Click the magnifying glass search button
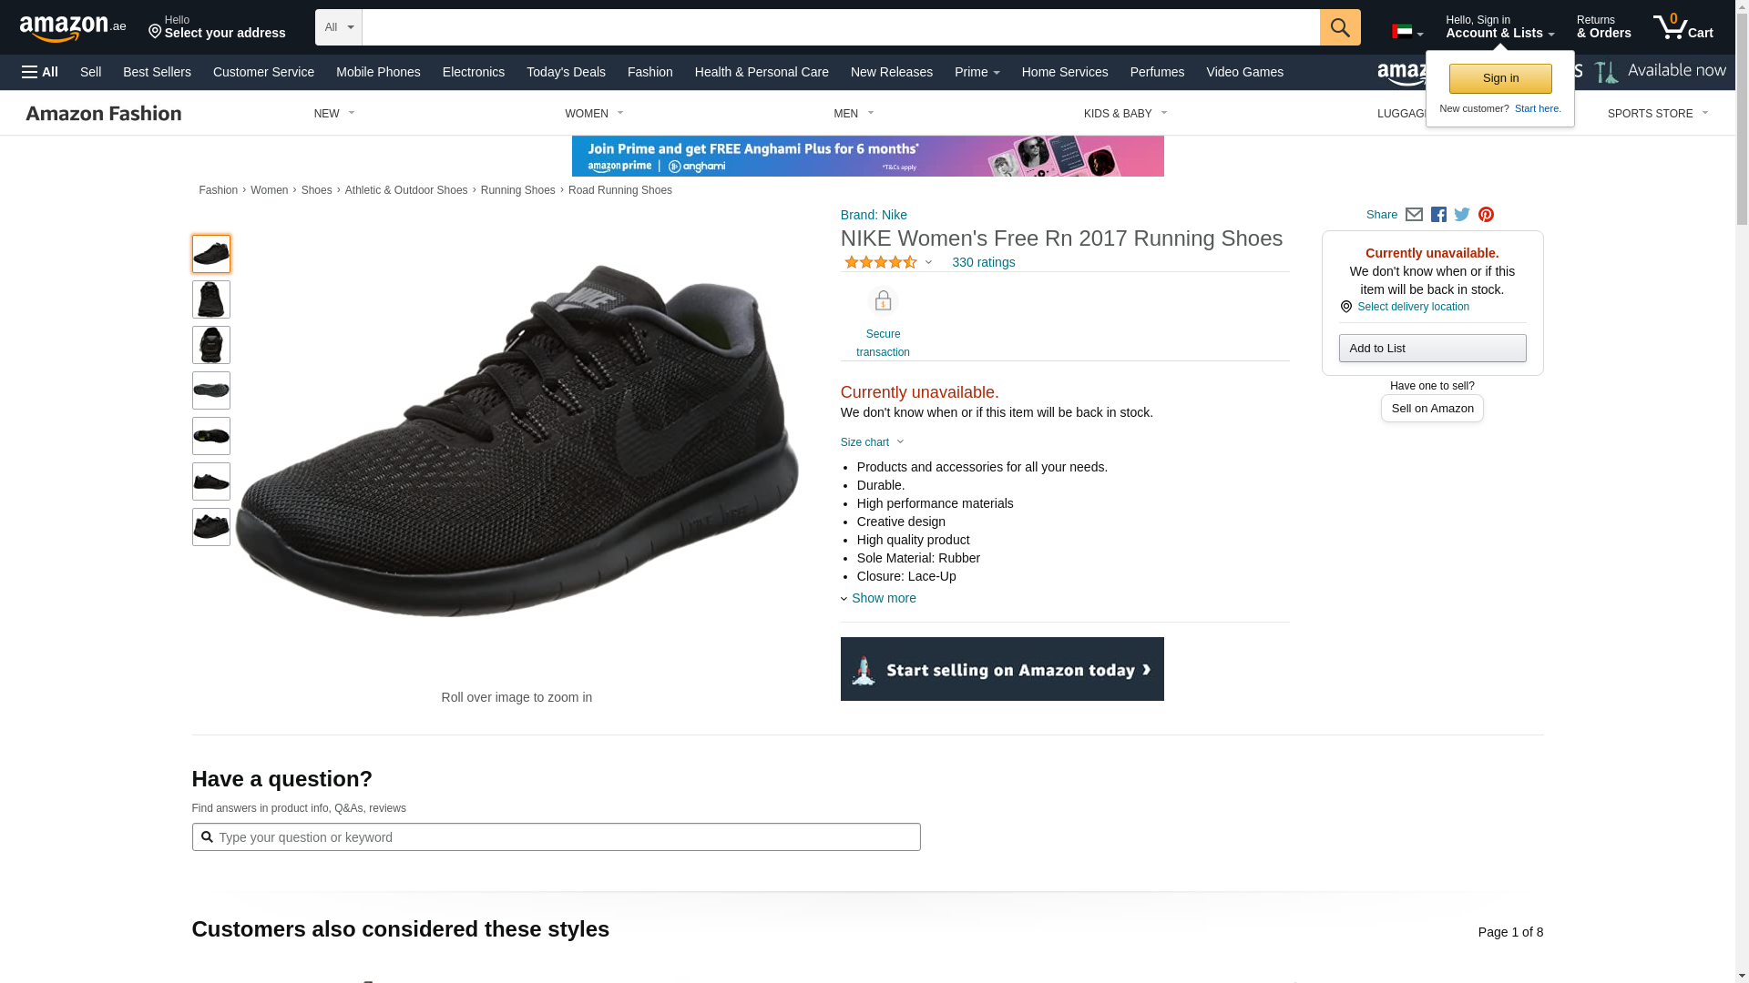1749x983 pixels. [1339, 27]
